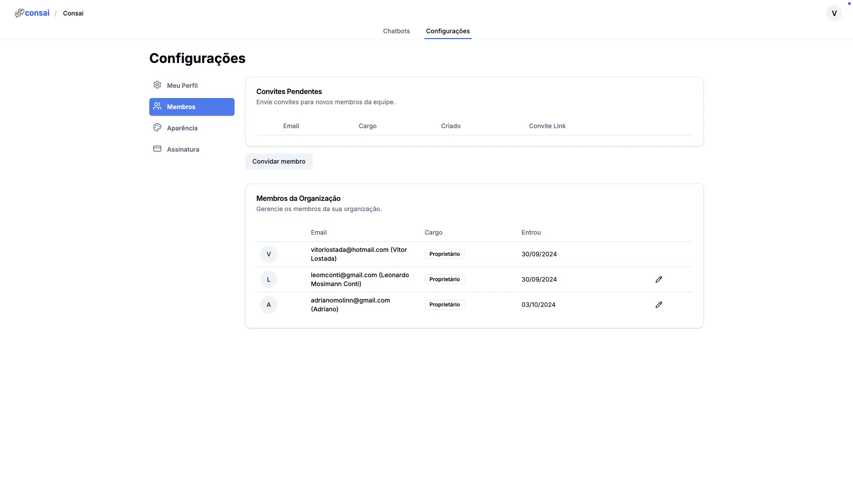Edit member adrianomolinn@gmail.com with pencil icon
853x479 pixels.
[658, 305]
